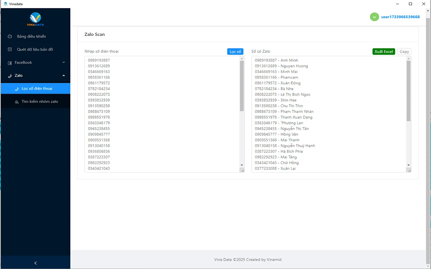Click inside the phone number input box
The image size is (431, 269).
162,114
